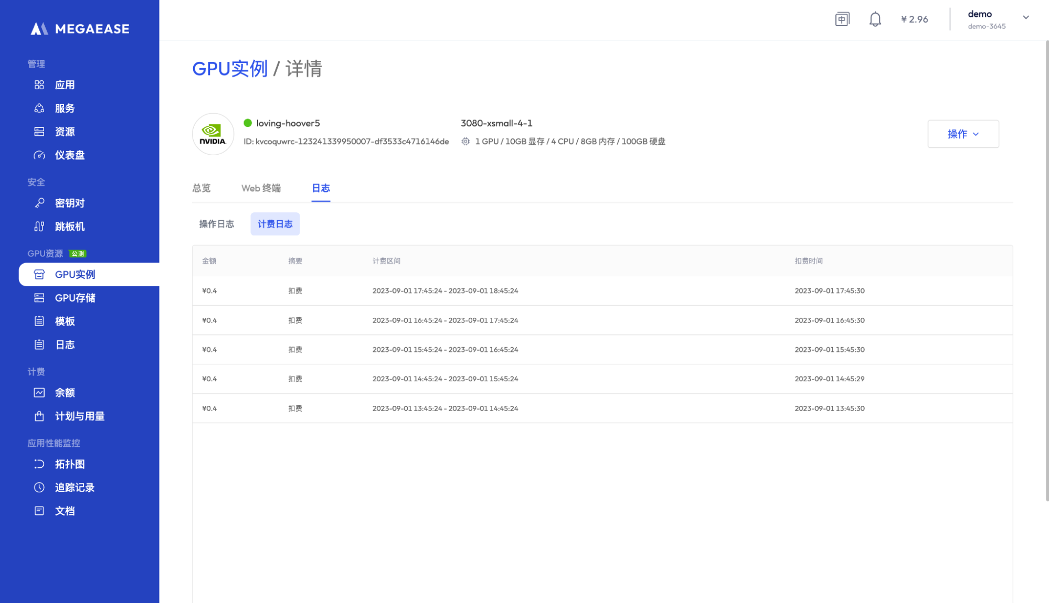Click the demo-3645 account ID

pyautogui.click(x=987, y=26)
